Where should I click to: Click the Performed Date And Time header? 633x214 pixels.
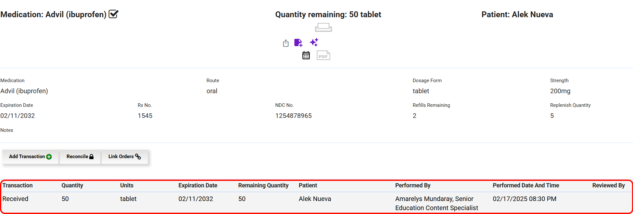[525, 185]
